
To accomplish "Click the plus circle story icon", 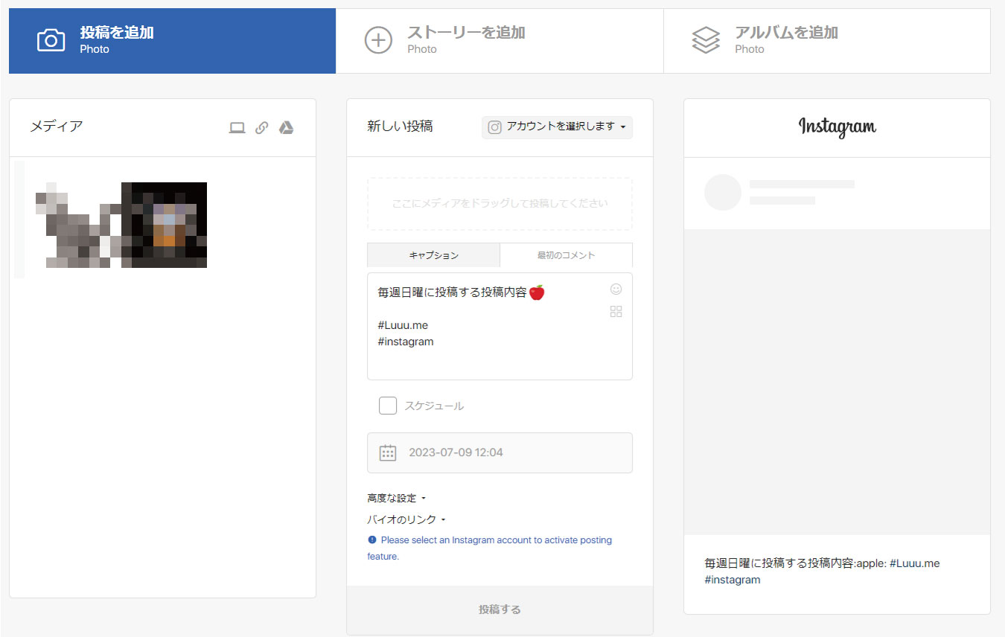I will click(x=378, y=40).
